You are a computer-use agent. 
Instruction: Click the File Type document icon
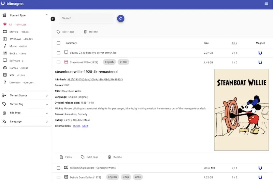click(4, 113)
